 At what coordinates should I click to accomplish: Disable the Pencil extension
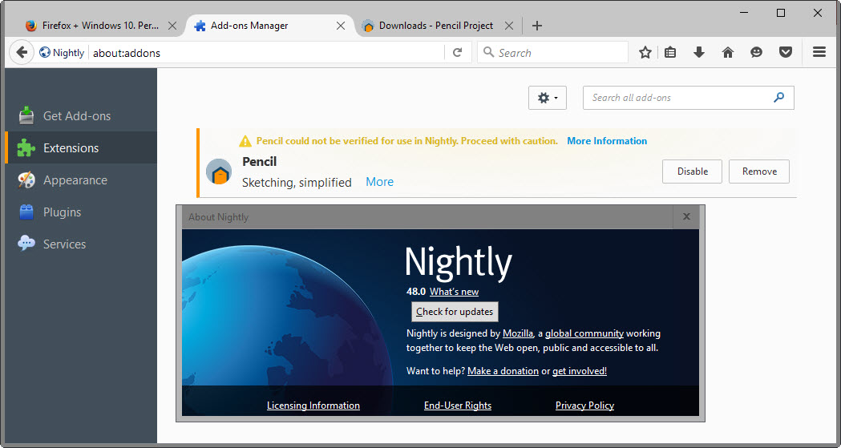point(692,172)
